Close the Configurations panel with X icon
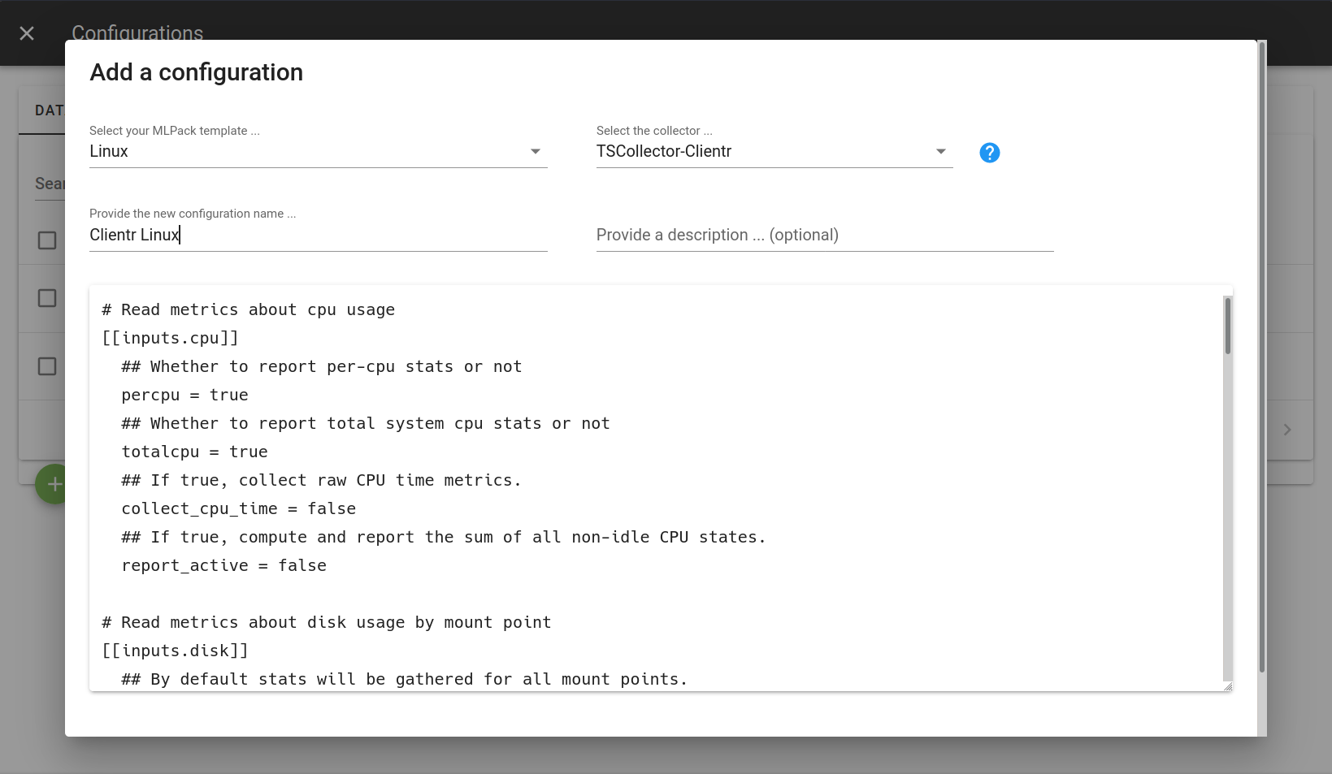1332x774 pixels. pyautogui.click(x=27, y=33)
